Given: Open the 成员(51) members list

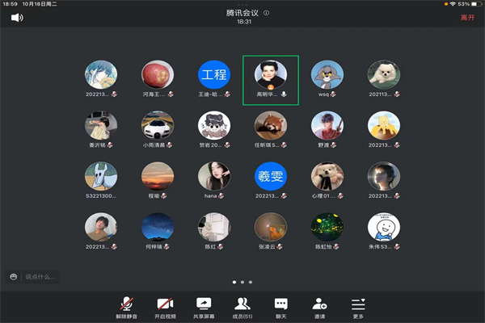Looking at the screenshot, I should 242,305.
